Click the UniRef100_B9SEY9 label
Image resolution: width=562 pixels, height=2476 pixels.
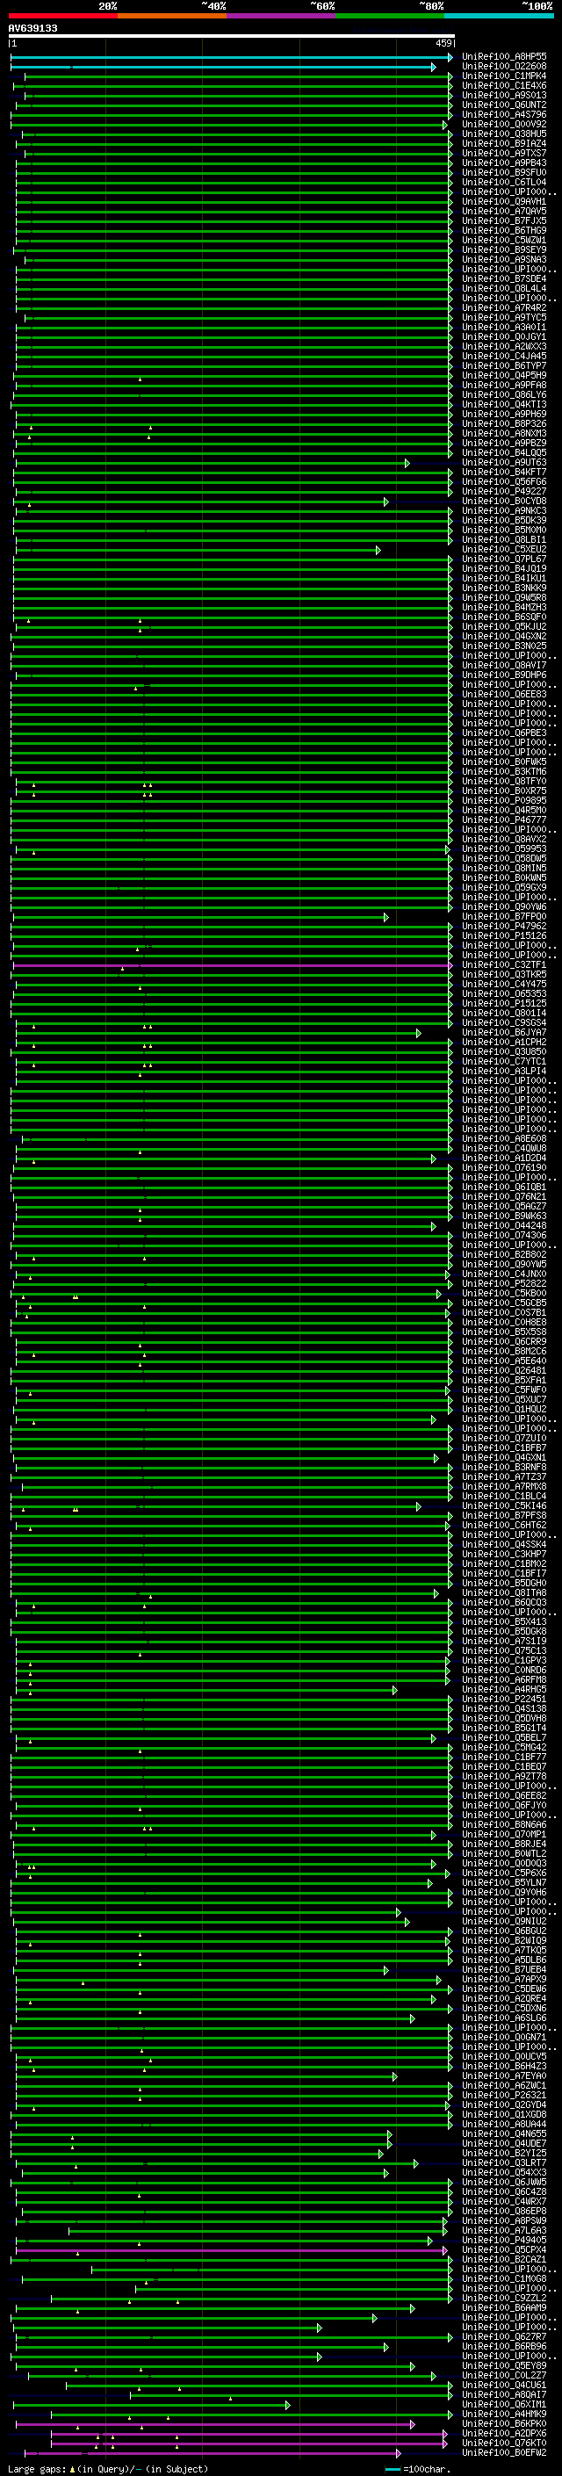(x=503, y=250)
